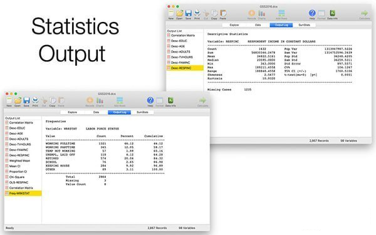Click Save floppy icon in front Frequencies window
The height and width of the screenshot is (235, 376).
coord(26,100)
